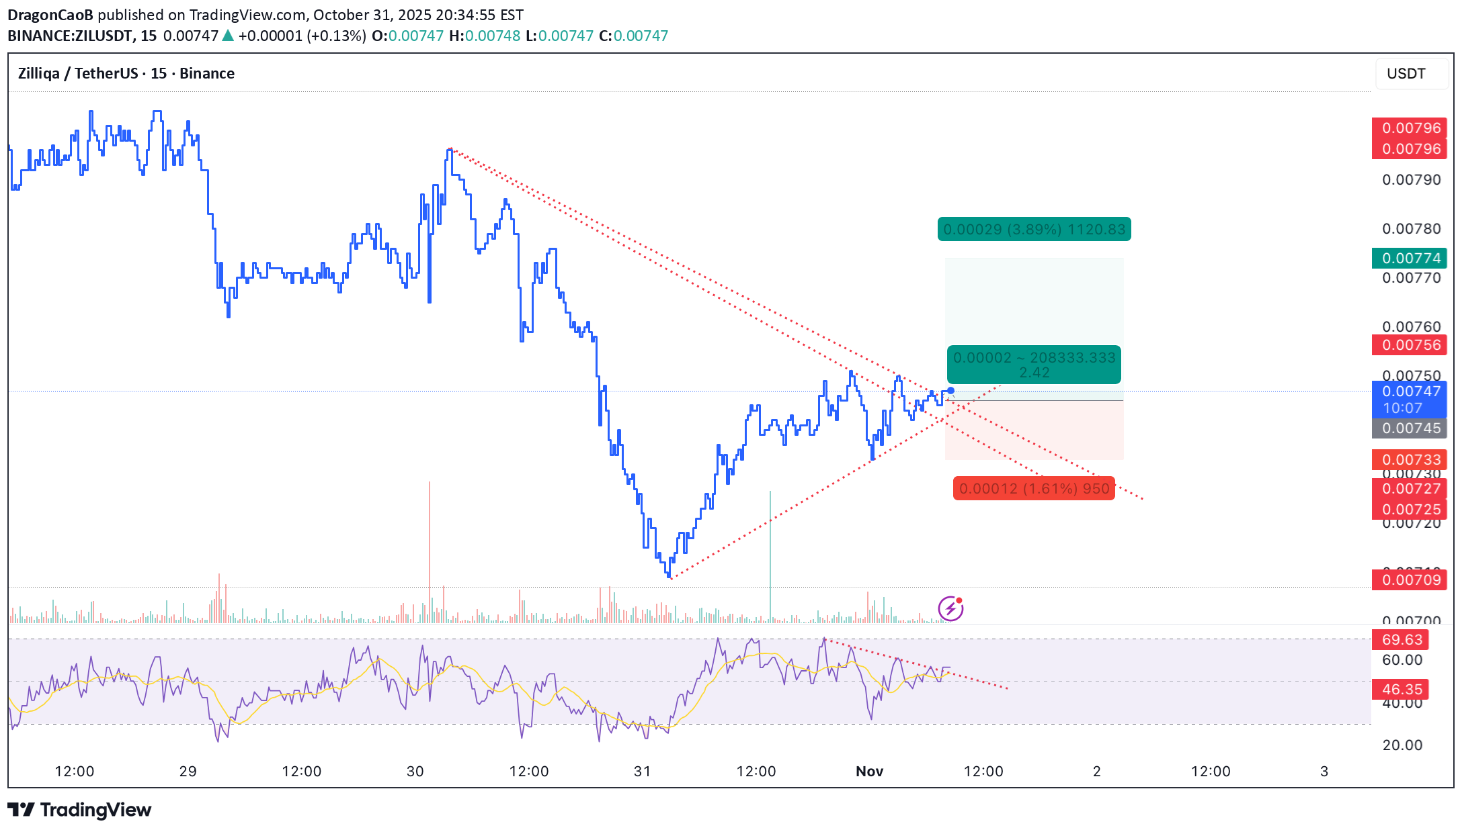Open the USDT currency selector
The height and width of the screenshot is (832, 1462).
pos(1409,74)
